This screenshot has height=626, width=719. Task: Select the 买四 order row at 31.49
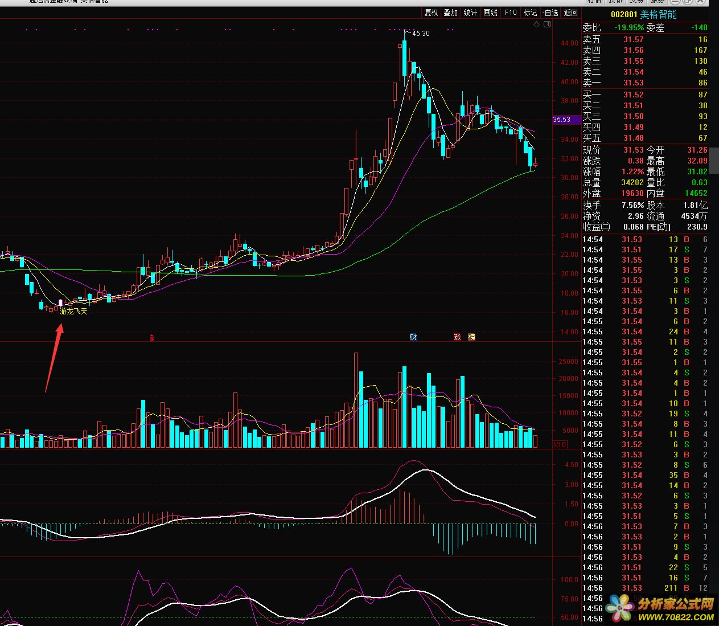click(x=645, y=127)
